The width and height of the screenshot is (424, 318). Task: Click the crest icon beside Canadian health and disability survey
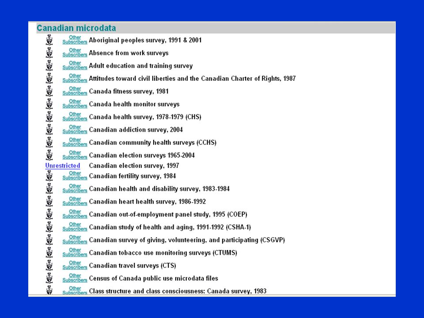coord(49,189)
